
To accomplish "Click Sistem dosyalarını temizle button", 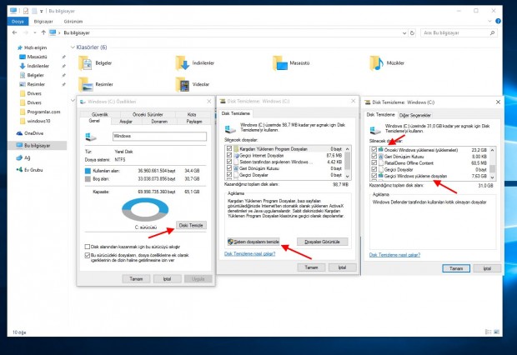I will (253, 242).
